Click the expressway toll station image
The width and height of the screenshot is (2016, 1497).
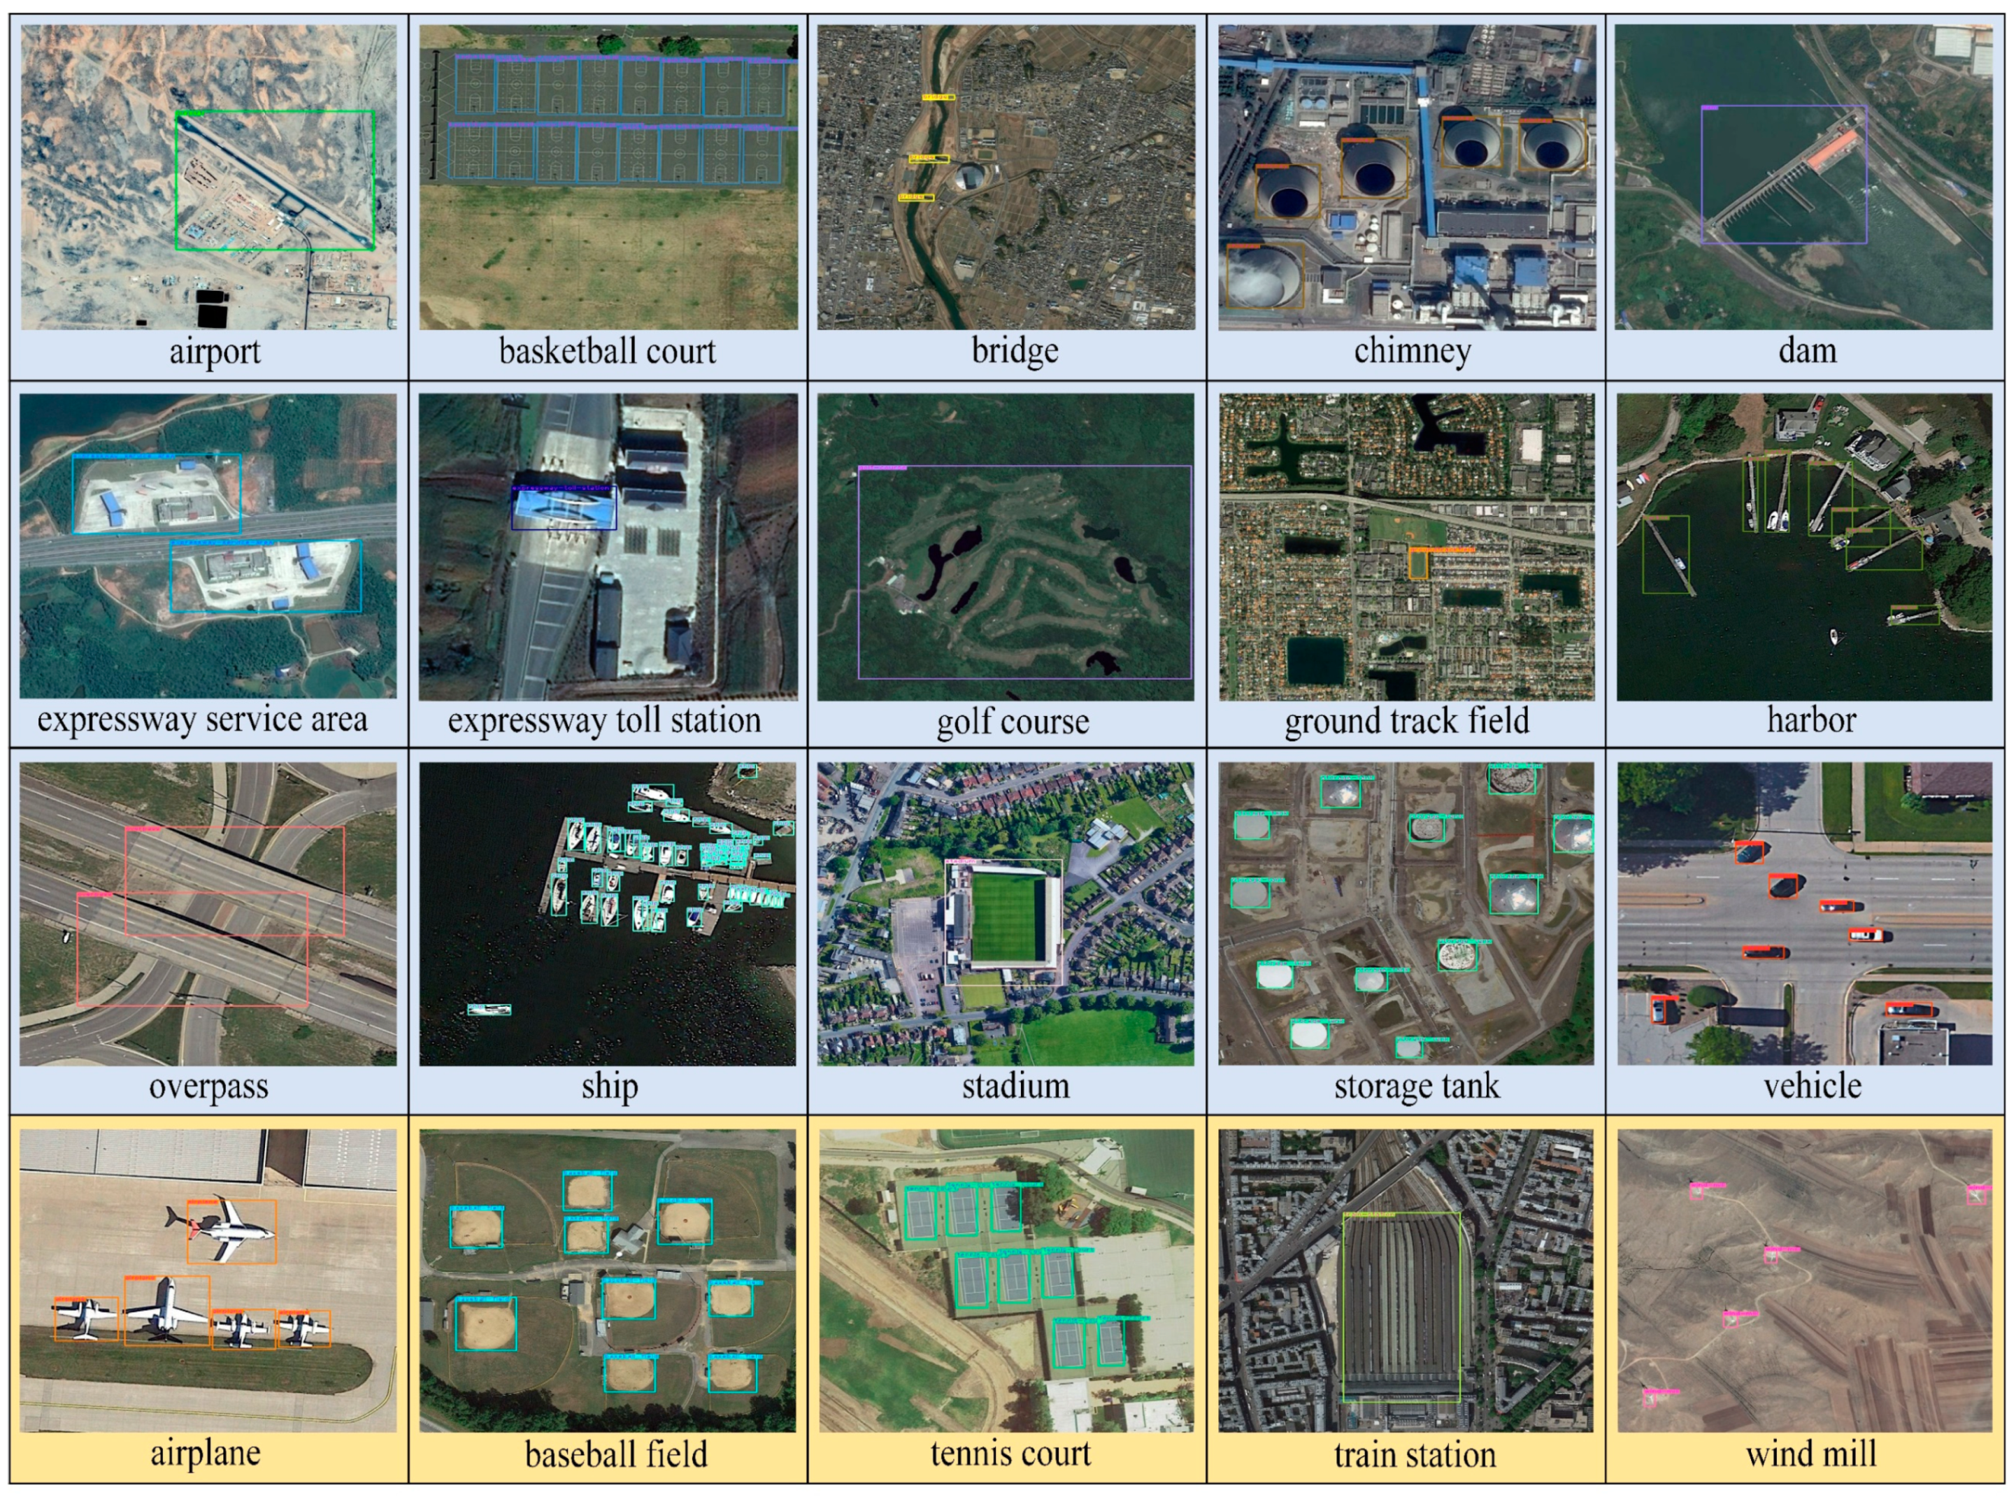608,546
